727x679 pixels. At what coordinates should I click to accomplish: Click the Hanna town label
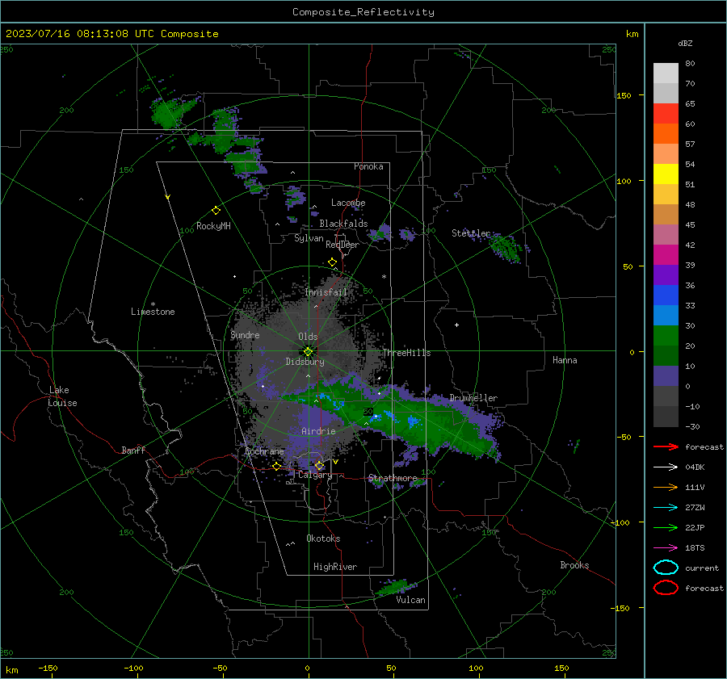[565, 360]
